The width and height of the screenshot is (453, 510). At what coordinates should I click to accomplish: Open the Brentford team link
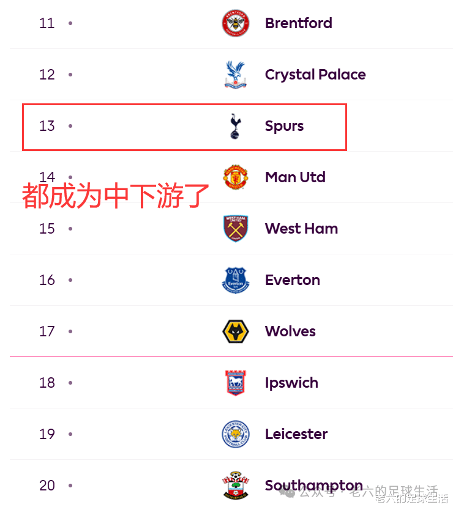click(298, 23)
